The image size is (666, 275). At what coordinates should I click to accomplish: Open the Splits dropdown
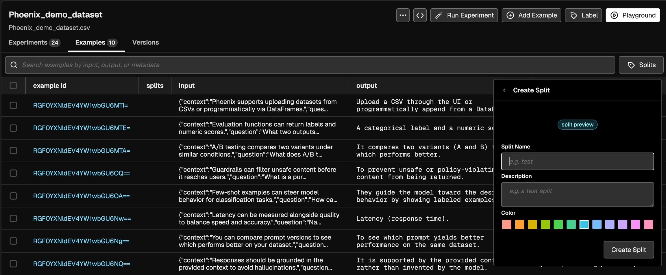[x=641, y=65]
